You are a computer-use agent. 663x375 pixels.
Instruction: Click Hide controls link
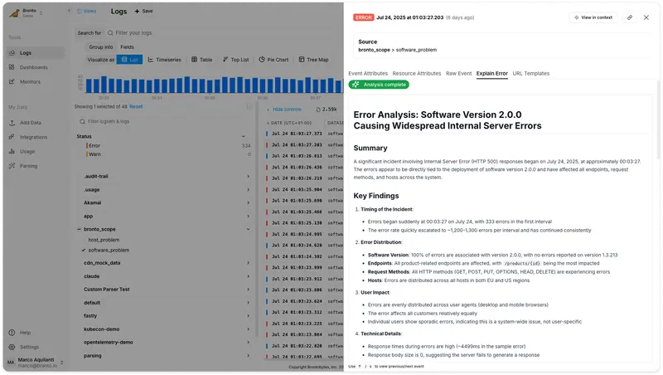point(286,110)
